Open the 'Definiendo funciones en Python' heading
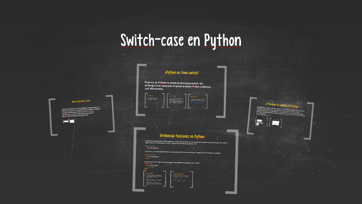Screen dimensions: 362x204 point(182,136)
